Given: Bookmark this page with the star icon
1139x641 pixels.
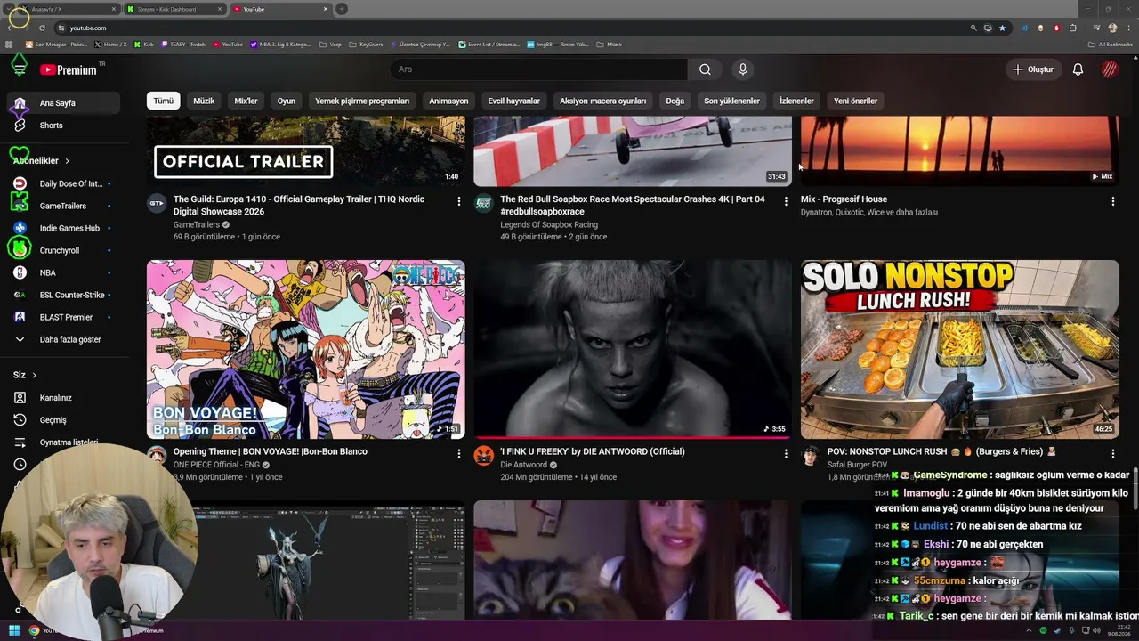Looking at the screenshot, I should tap(1002, 28).
